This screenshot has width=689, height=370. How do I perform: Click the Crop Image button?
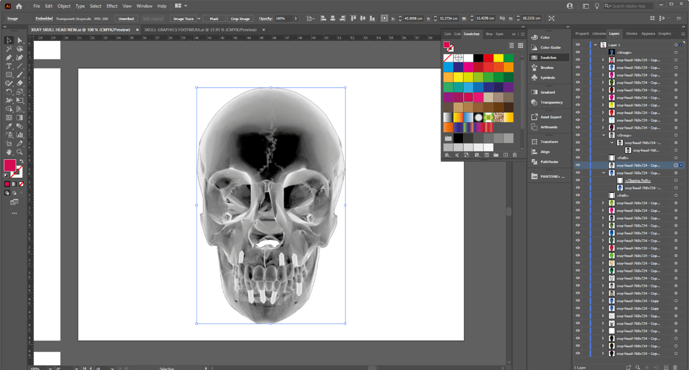[x=240, y=18]
